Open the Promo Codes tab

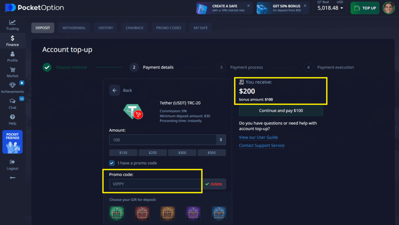(x=168, y=28)
